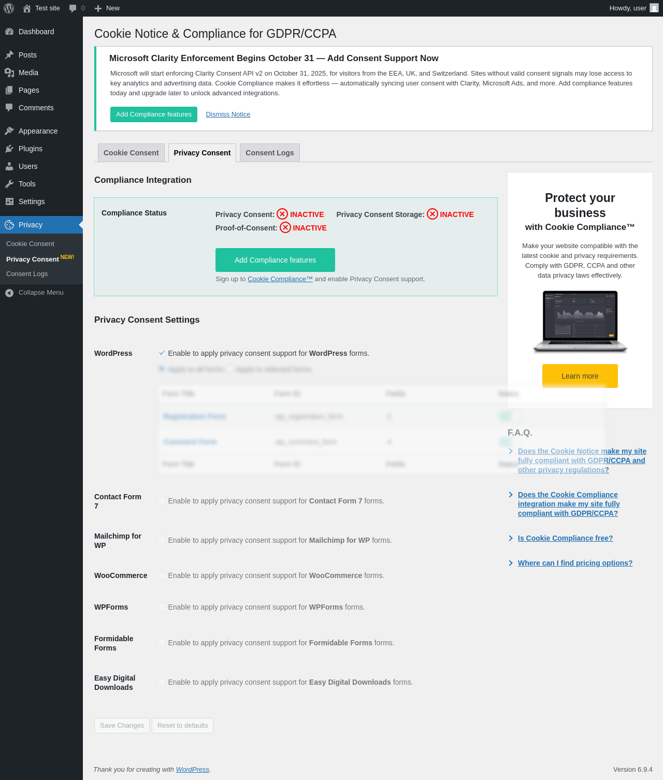
Task: Open 'Where can I find pricing options?' link
Action: click(575, 563)
